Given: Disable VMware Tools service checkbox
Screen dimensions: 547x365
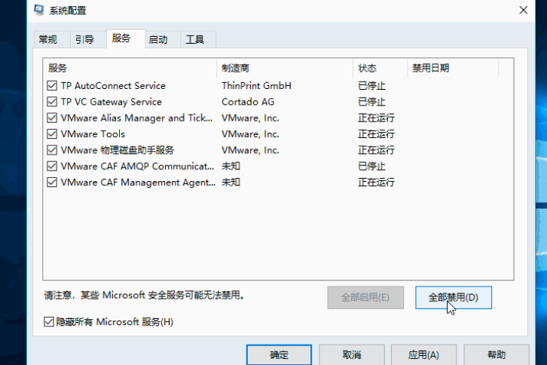Looking at the screenshot, I should coord(52,134).
